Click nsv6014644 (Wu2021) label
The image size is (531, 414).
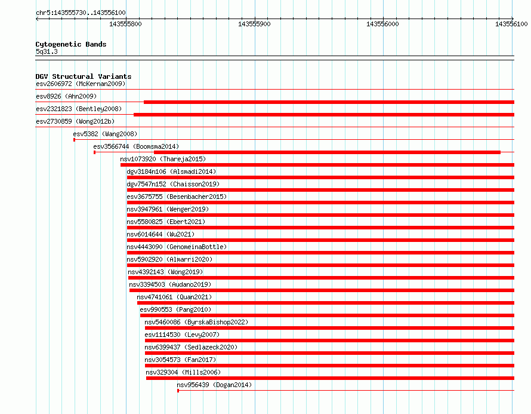coord(160,234)
